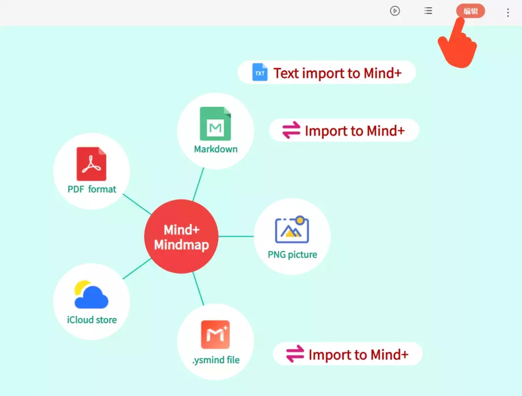The image size is (522, 396).
Task: Click the swap arrows icon beside .ysmind file
Action: click(295, 354)
